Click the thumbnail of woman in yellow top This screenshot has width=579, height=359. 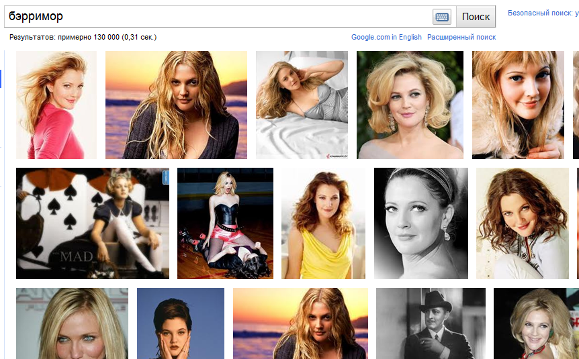pos(323,223)
